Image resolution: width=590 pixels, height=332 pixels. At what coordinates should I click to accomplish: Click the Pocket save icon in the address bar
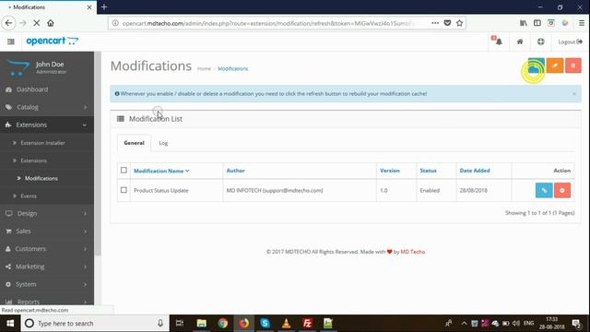click(447, 23)
